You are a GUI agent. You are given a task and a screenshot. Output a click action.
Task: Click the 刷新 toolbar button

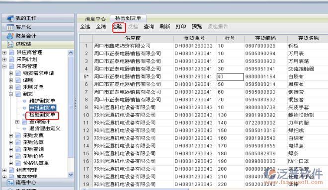165,26
